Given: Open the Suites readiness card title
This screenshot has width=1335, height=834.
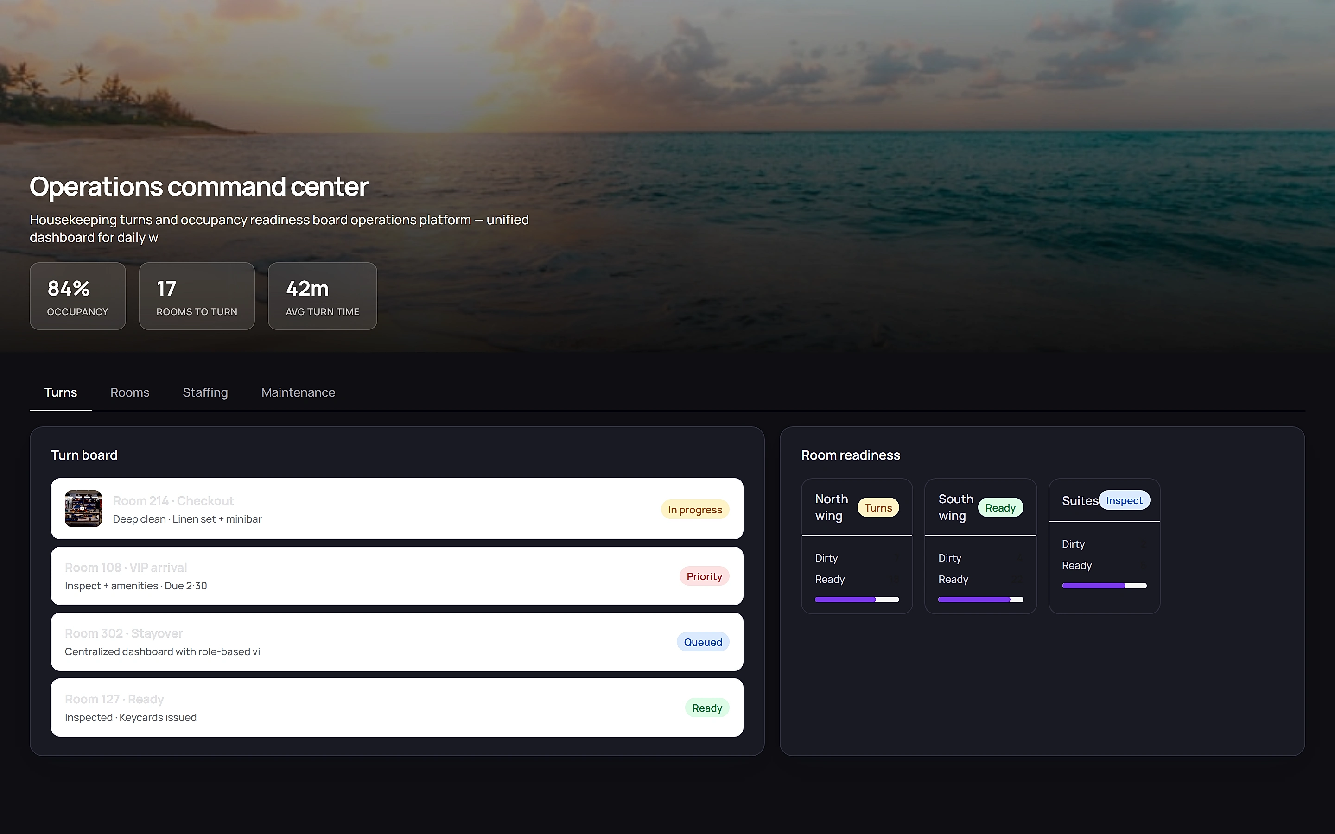Looking at the screenshot, I should click(1080, 501).
